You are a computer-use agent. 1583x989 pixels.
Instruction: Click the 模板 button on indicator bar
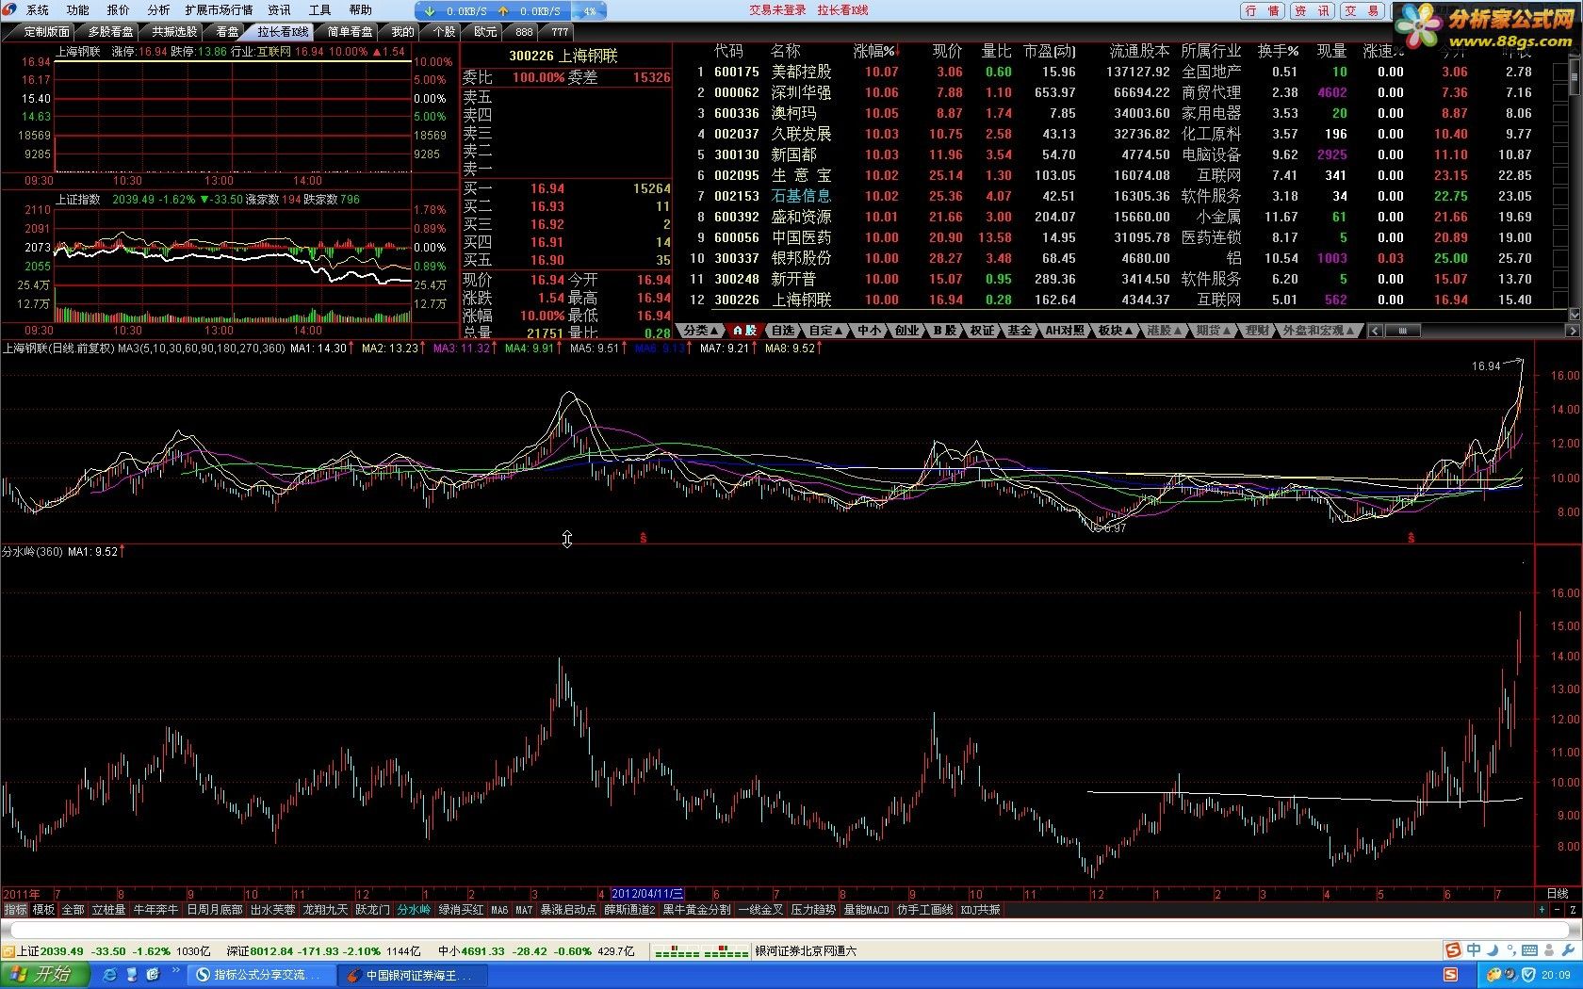point(44,910)
